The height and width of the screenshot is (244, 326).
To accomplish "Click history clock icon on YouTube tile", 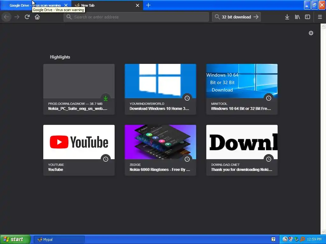I will click(x=106, y=159).
